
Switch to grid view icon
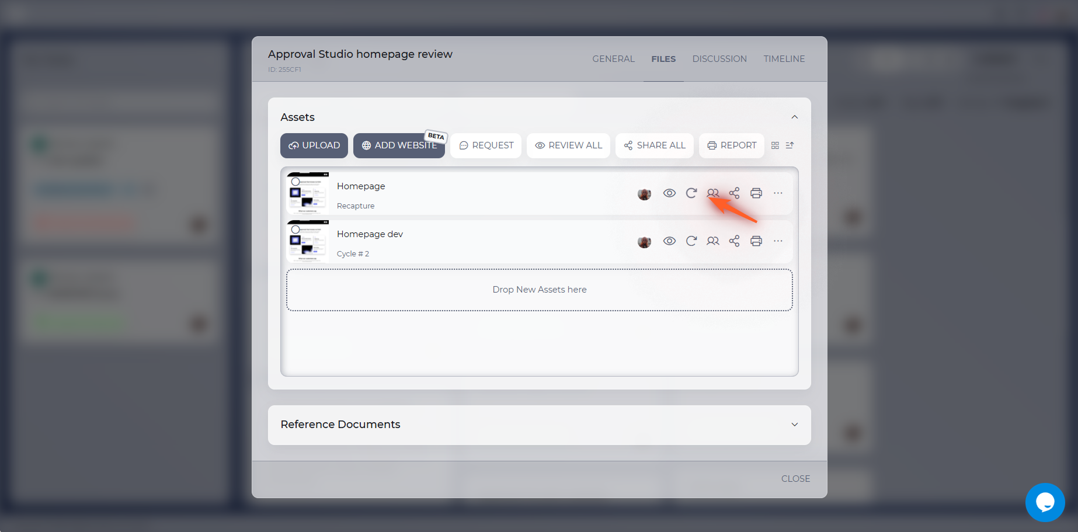(775, 145)
